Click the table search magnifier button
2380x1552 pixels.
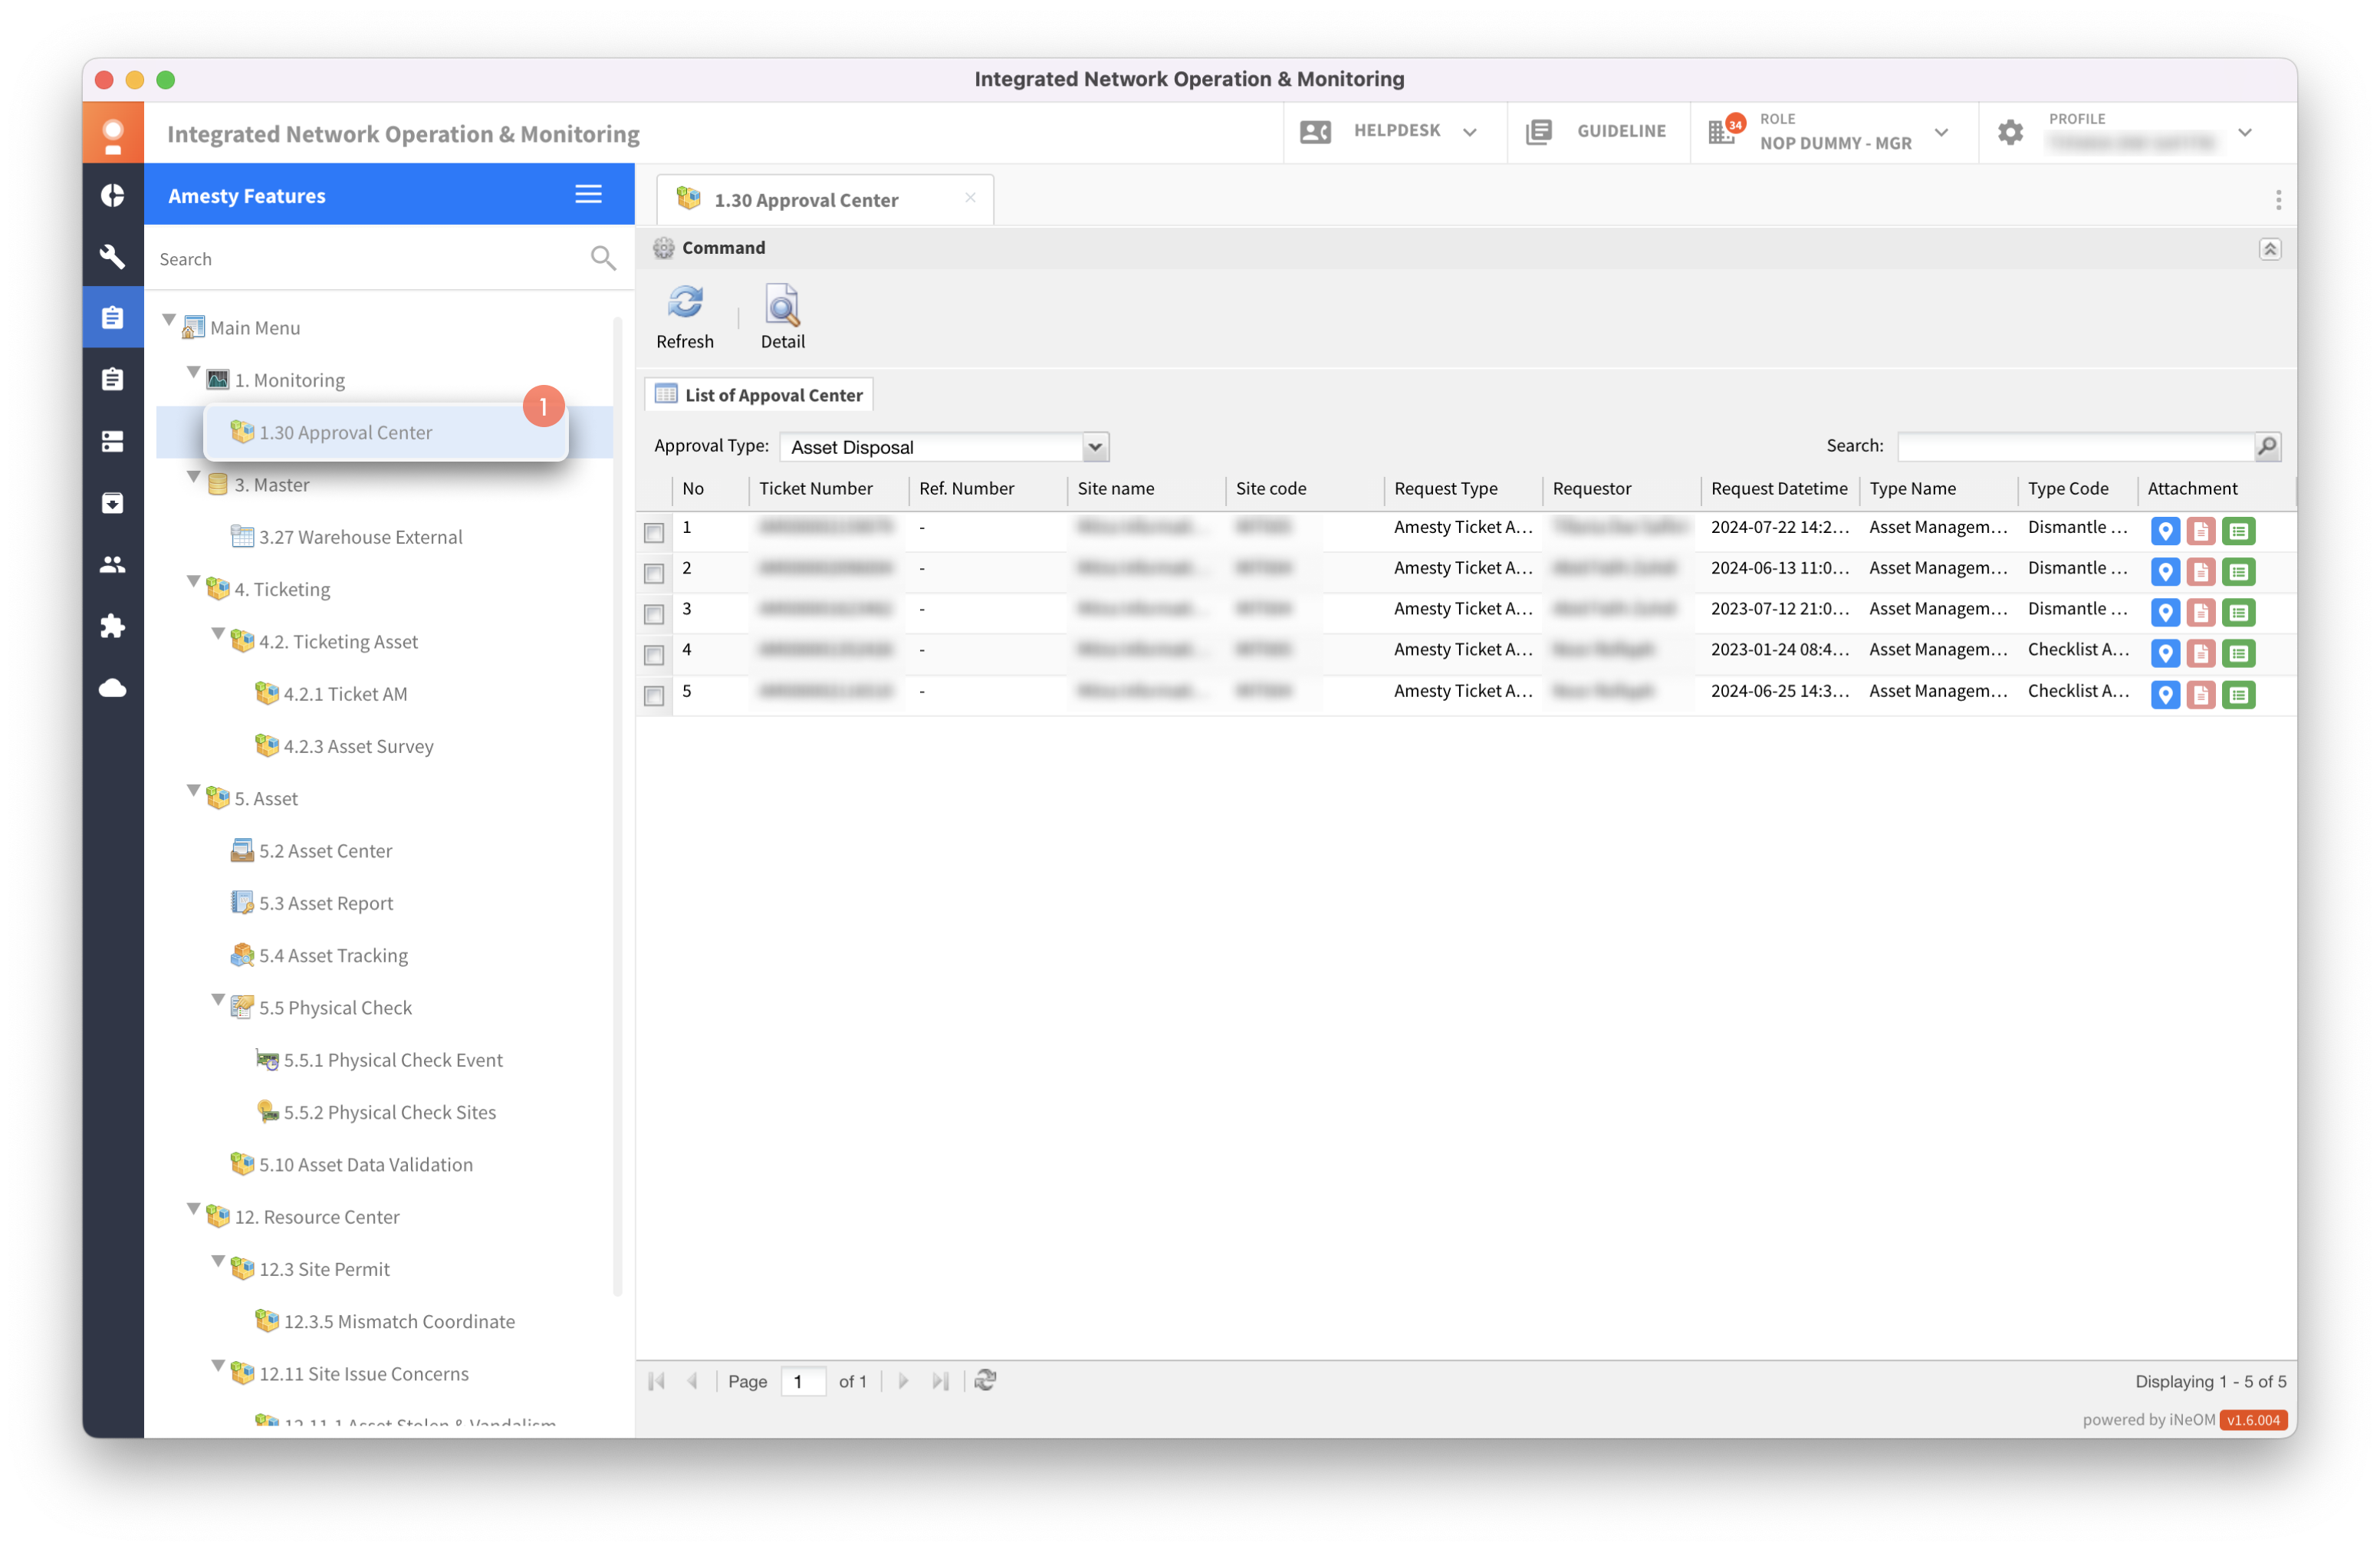tap(2267, 446)
